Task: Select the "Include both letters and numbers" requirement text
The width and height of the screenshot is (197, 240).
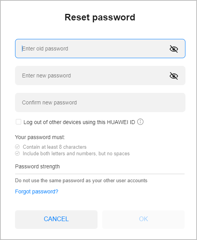Action: point(76,154)
